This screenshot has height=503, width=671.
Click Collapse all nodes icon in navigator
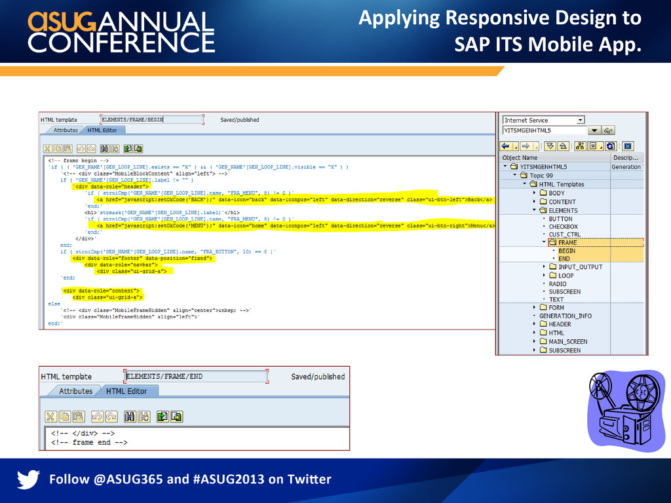564,146
